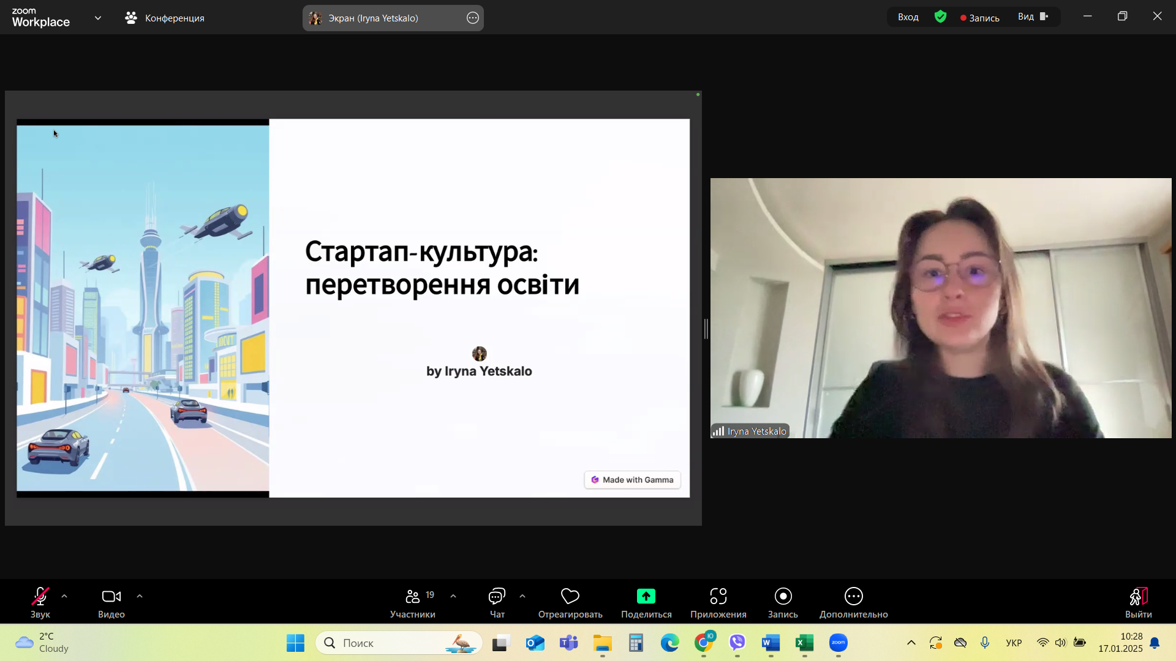Click the Zoom taskbar icon
This screenshot has width=1176, height=661.
[838, 643]
